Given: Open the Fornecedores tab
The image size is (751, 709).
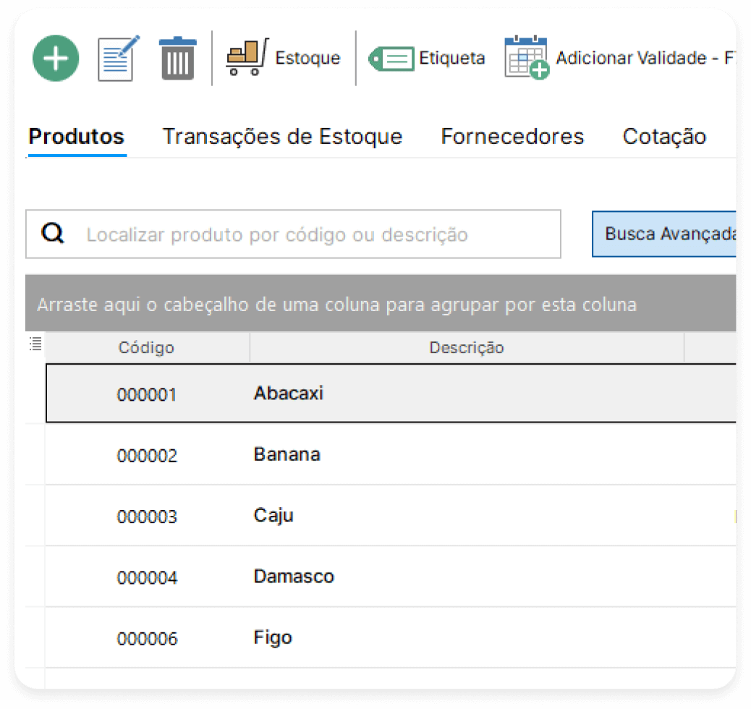Looking at the screenshot, I should click(512, 136).
